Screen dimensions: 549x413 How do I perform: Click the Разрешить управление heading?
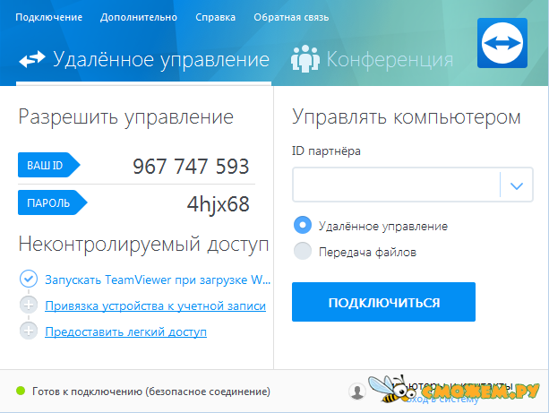tap(126, 117)
